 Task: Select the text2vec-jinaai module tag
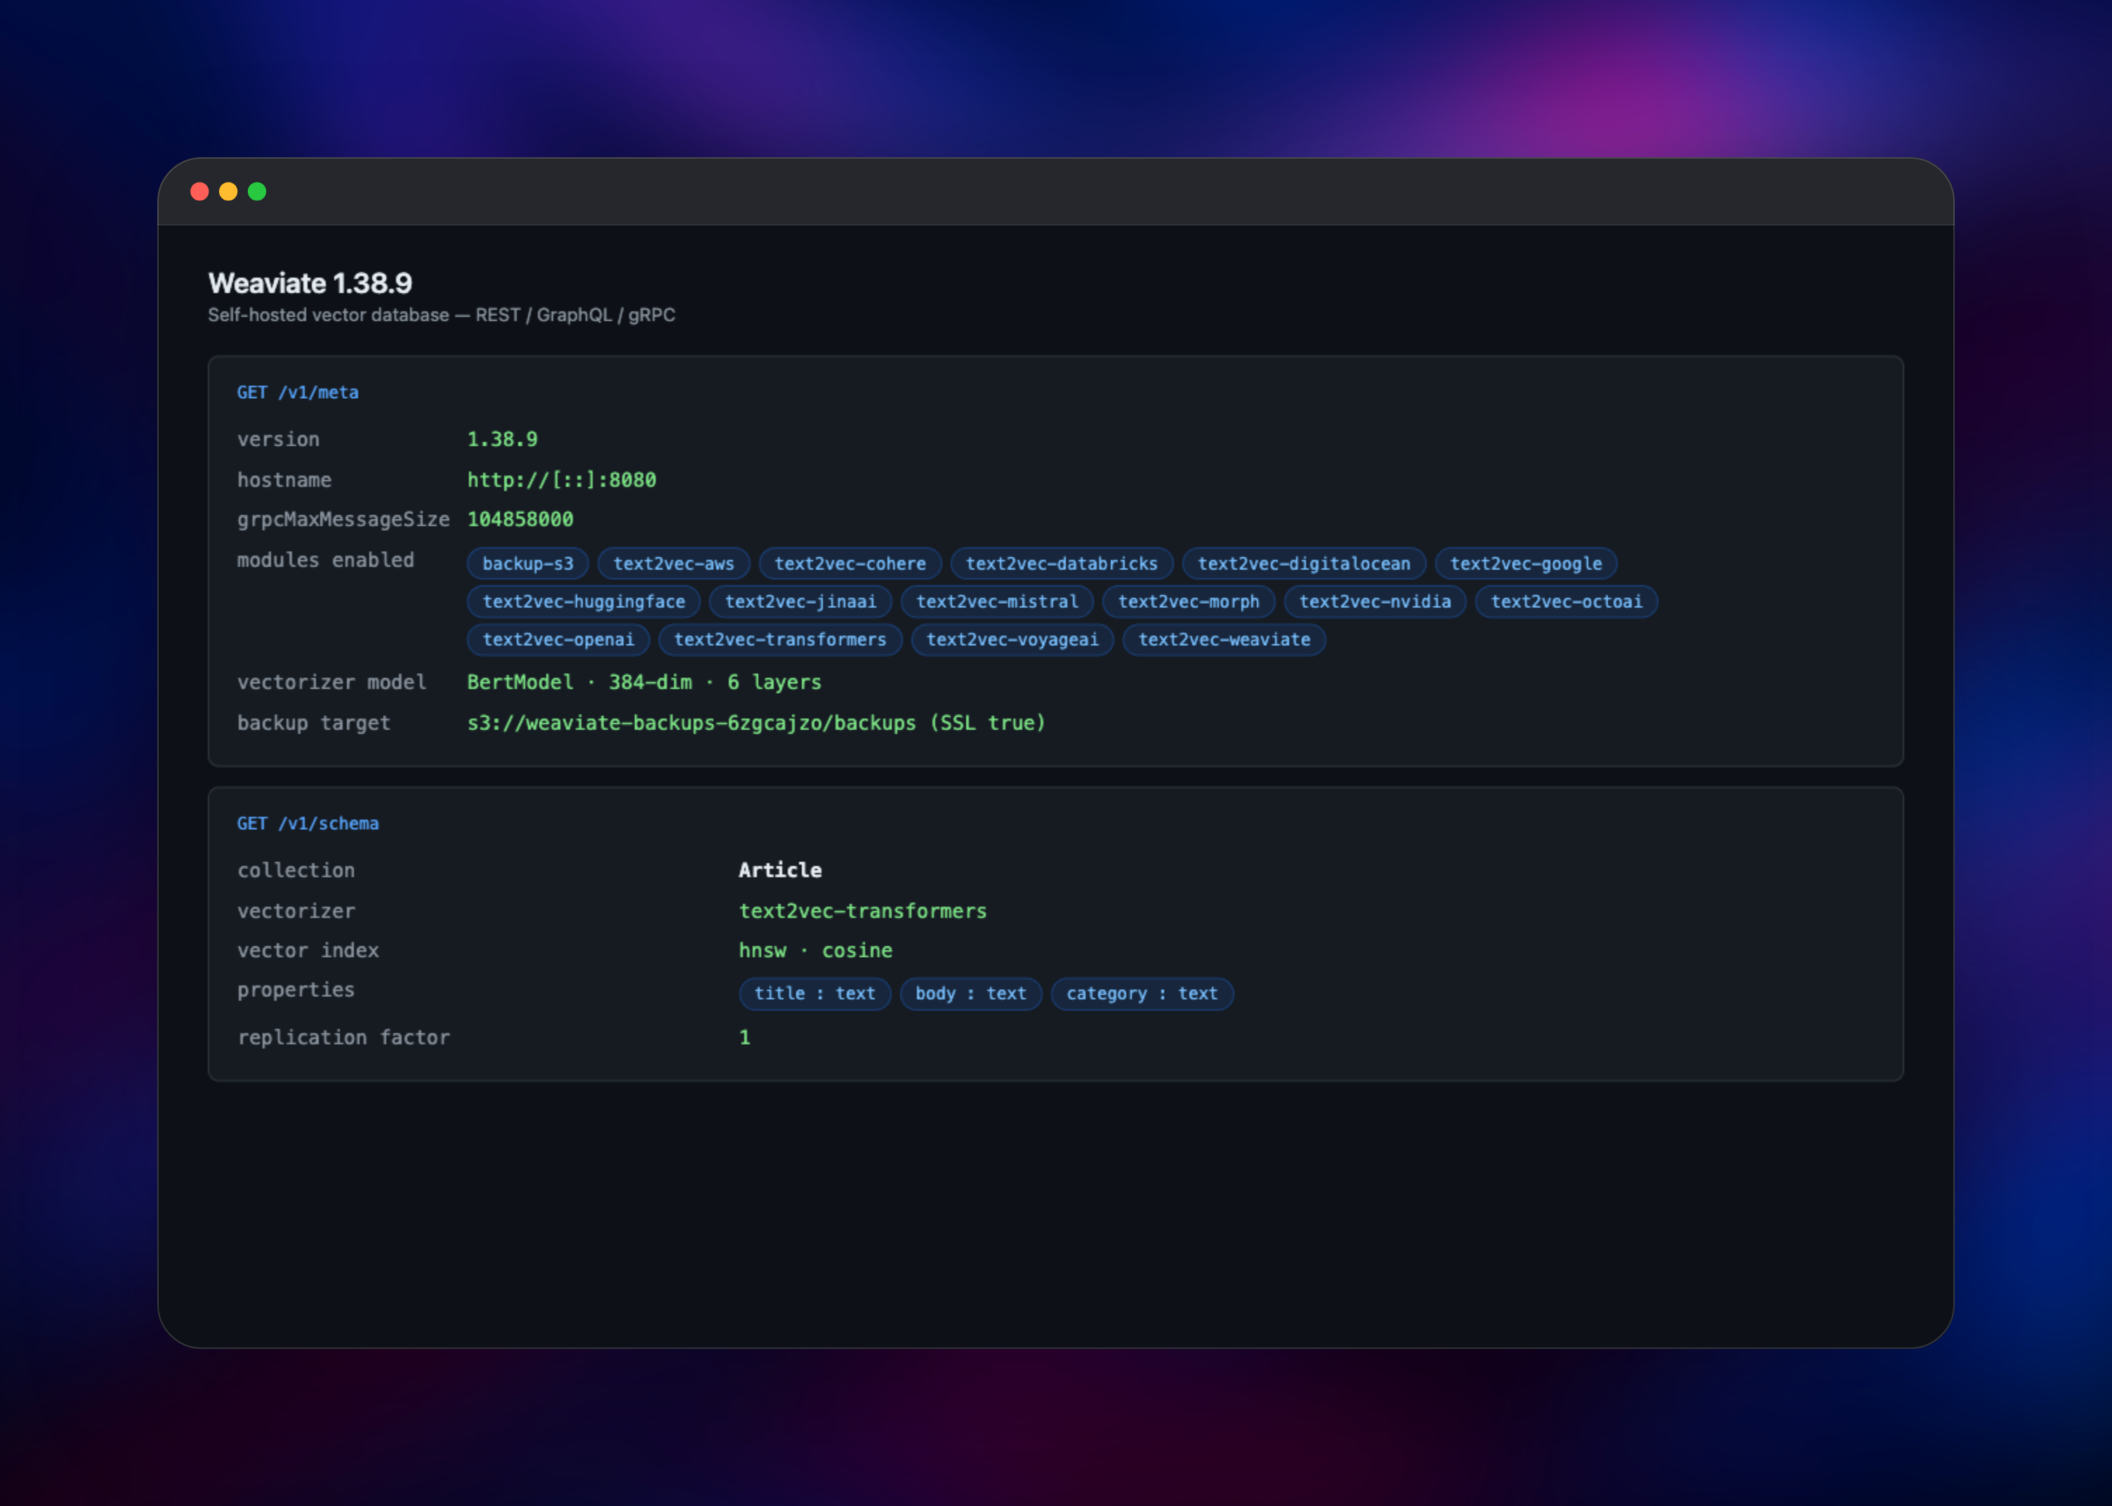(x=801, y=602)
